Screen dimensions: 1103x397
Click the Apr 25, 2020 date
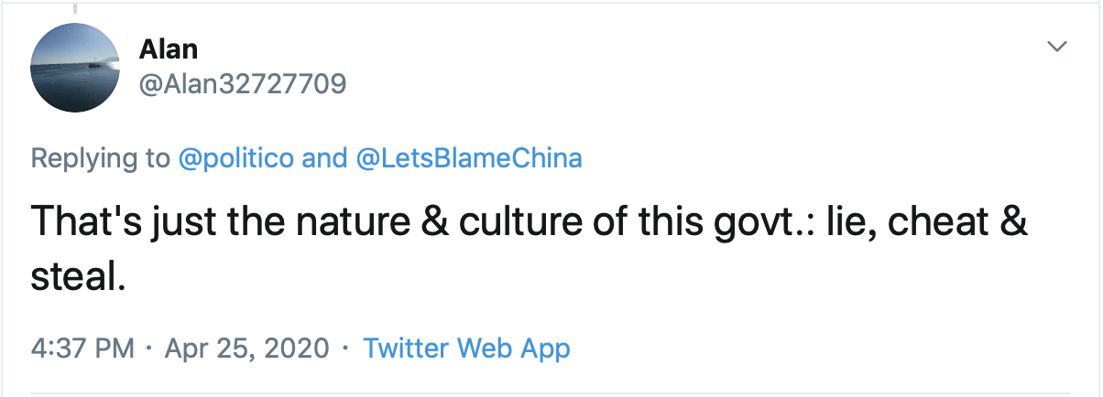[x=245, y=349]
